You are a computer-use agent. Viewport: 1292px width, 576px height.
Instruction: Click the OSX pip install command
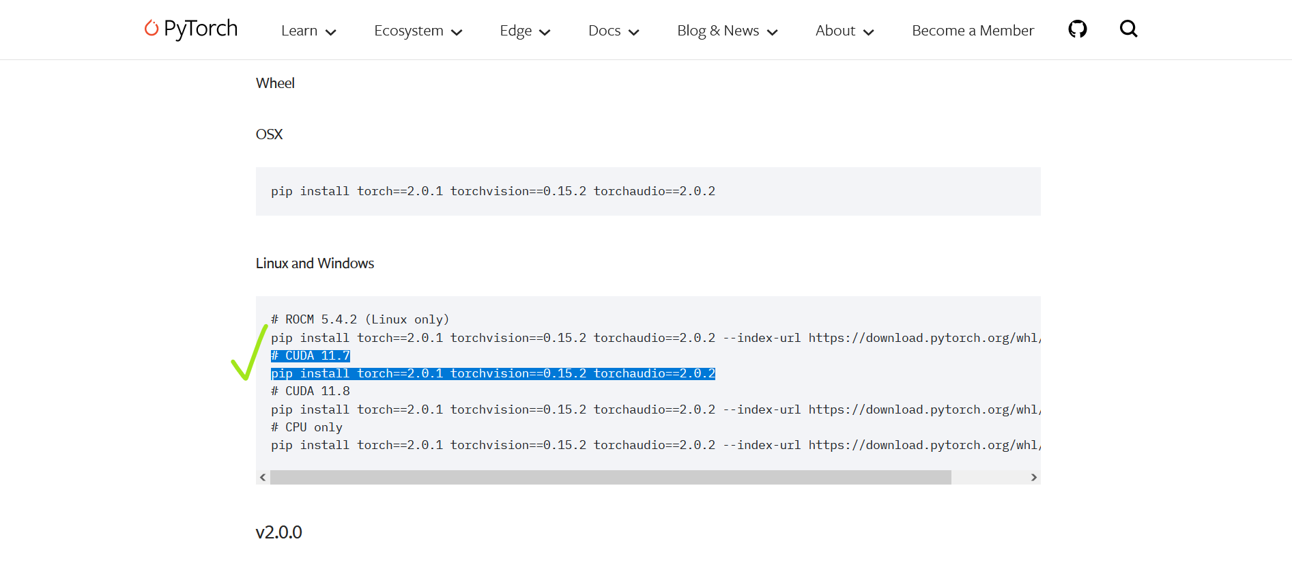493,191
